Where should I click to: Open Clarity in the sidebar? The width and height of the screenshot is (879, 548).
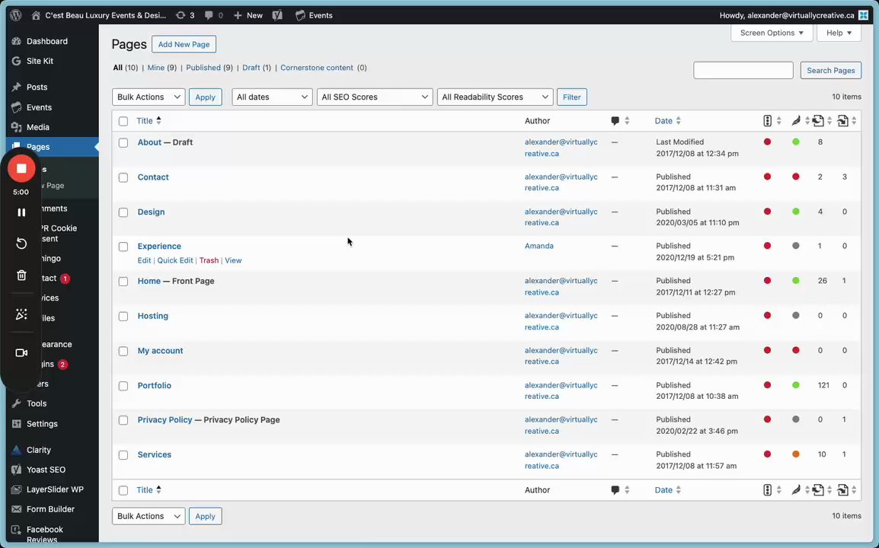39,450
